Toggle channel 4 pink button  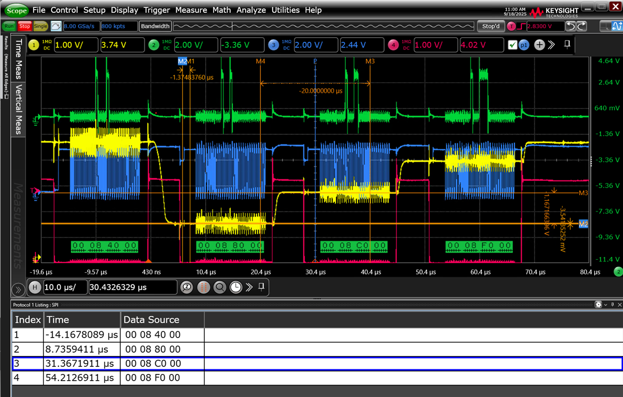pos(394,45)
